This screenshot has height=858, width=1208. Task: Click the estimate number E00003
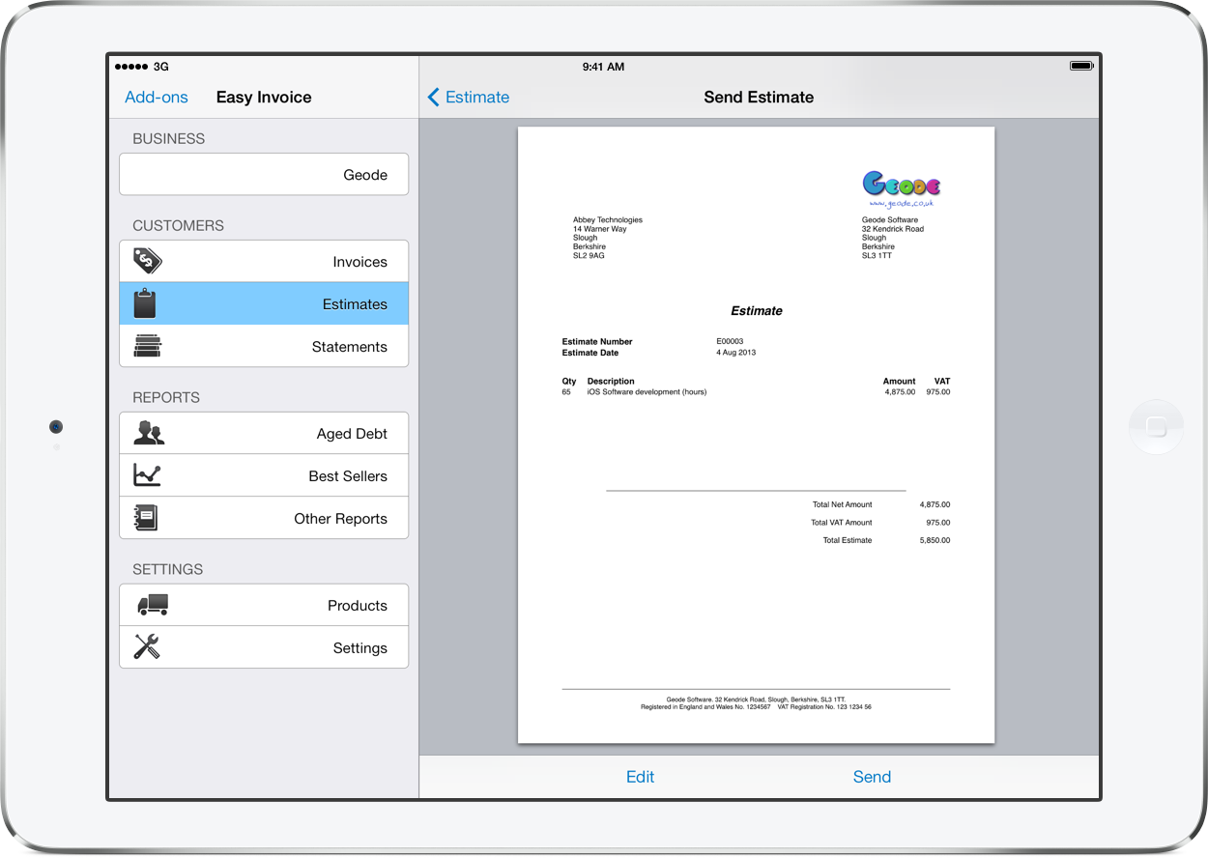[x=730, y=342]
